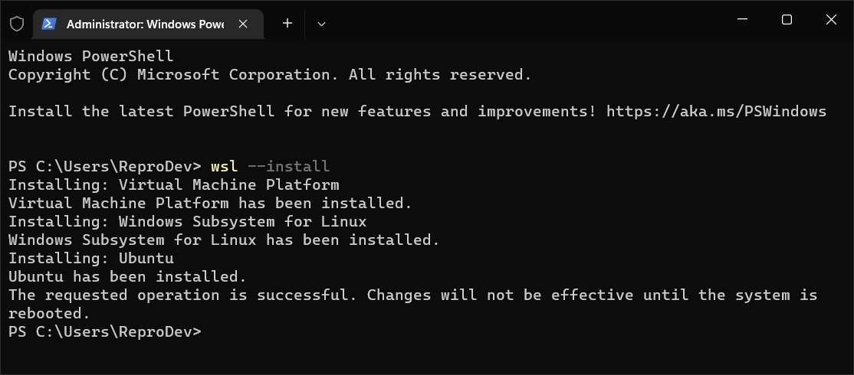Click the Installing: Ubuntu output line

91,258
